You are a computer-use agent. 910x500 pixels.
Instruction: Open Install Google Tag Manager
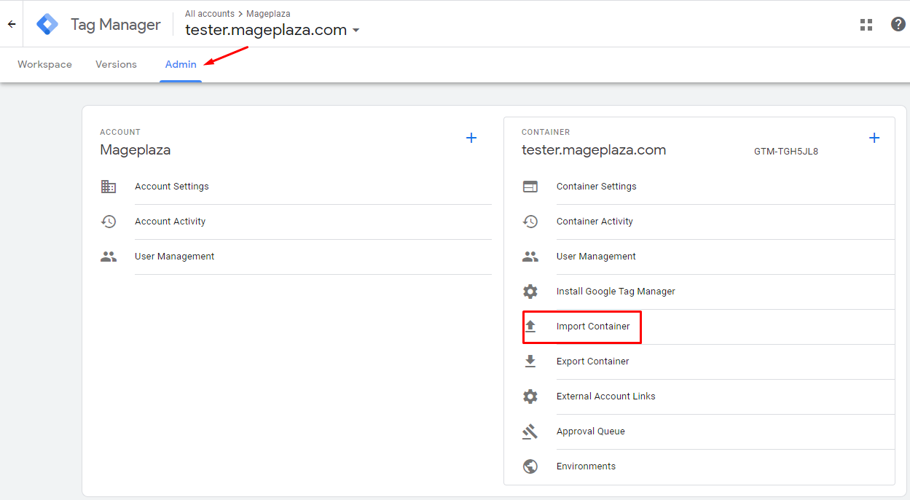coord(616,292)
